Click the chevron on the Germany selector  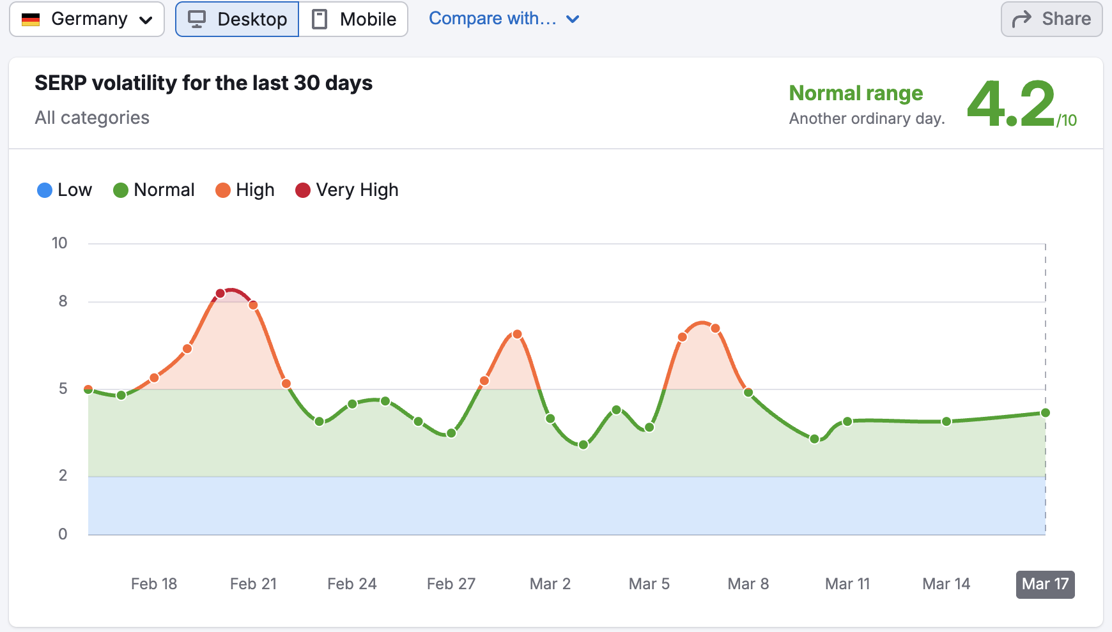click(146, 19)
